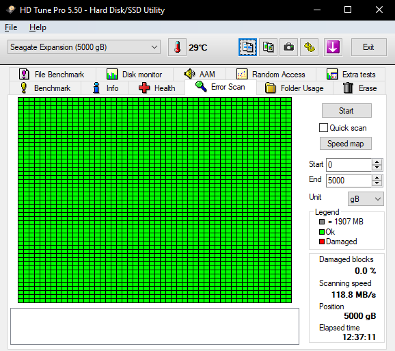Click the AAM speaker icon

point(189,74)
